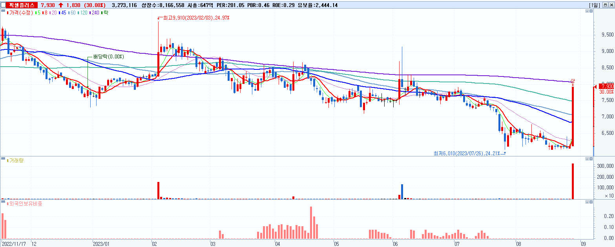Click the red up arrow beside 1,830
The width and height of the screenshot is (615, 247).
(x=60, y=5)
